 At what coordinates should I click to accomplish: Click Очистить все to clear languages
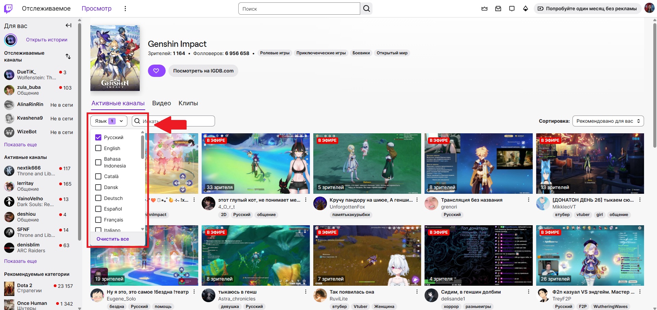[x=113, y=239]
